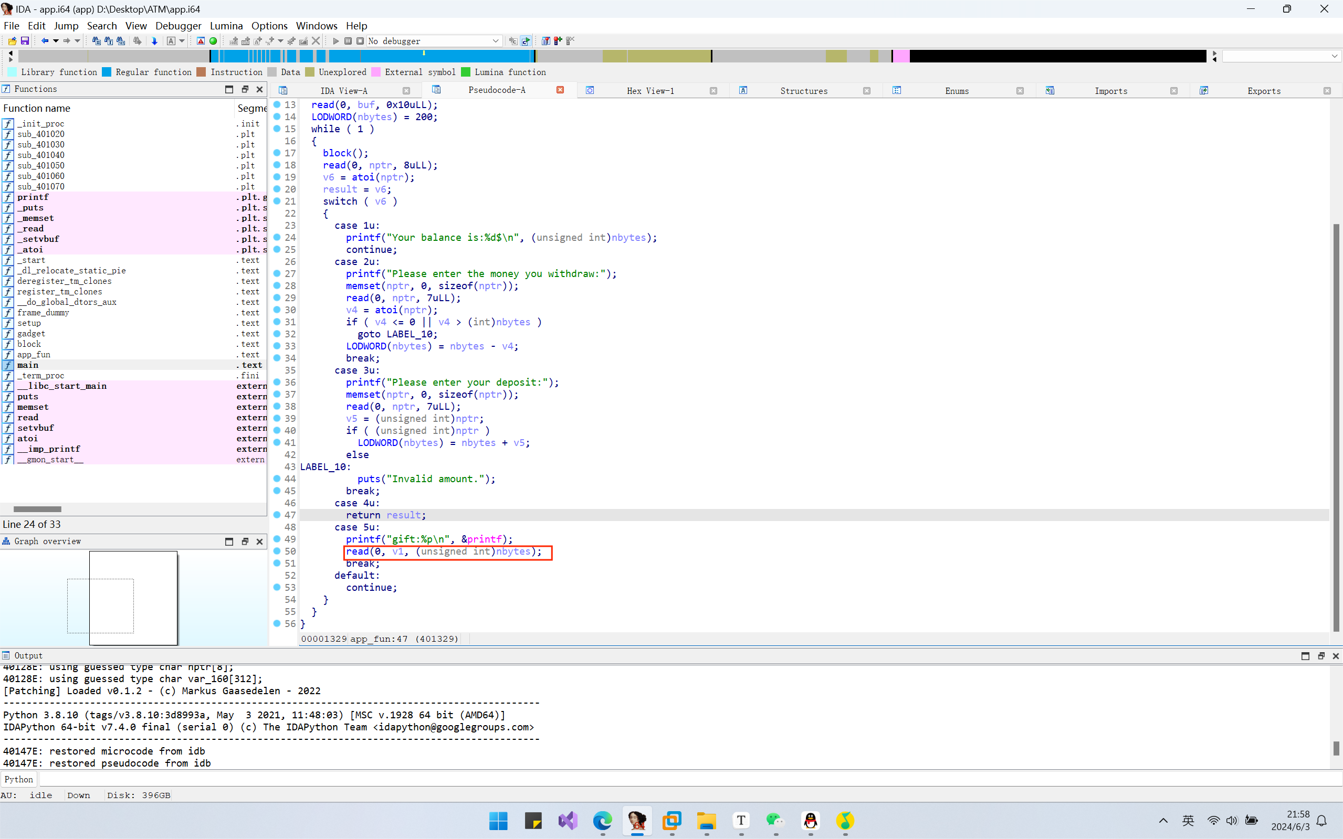Maximize the Output panel
Viewport: 1343px width, 839px height.
[1305, 656]
